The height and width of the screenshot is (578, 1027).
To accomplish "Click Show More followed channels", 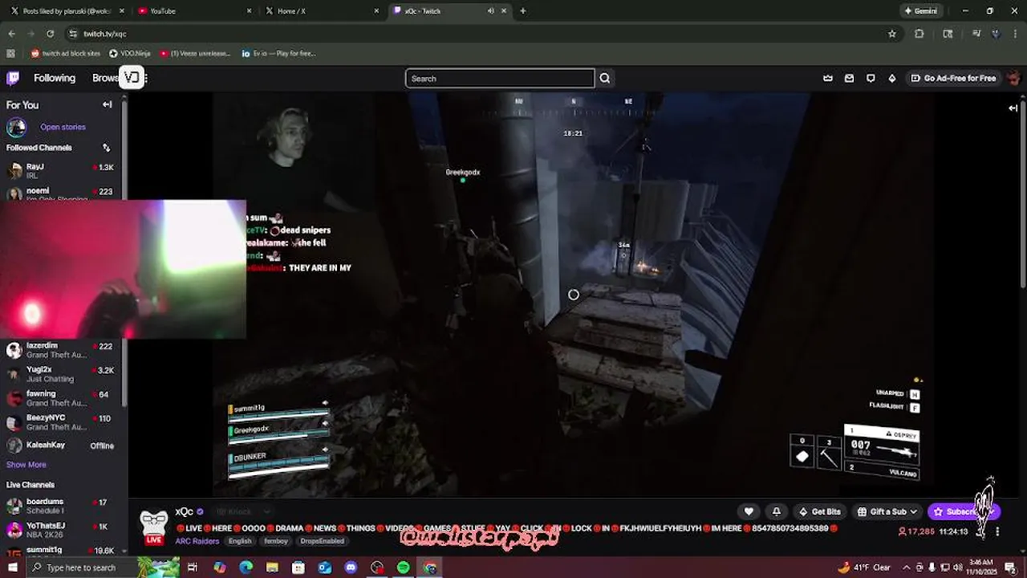I will (26, 465).
